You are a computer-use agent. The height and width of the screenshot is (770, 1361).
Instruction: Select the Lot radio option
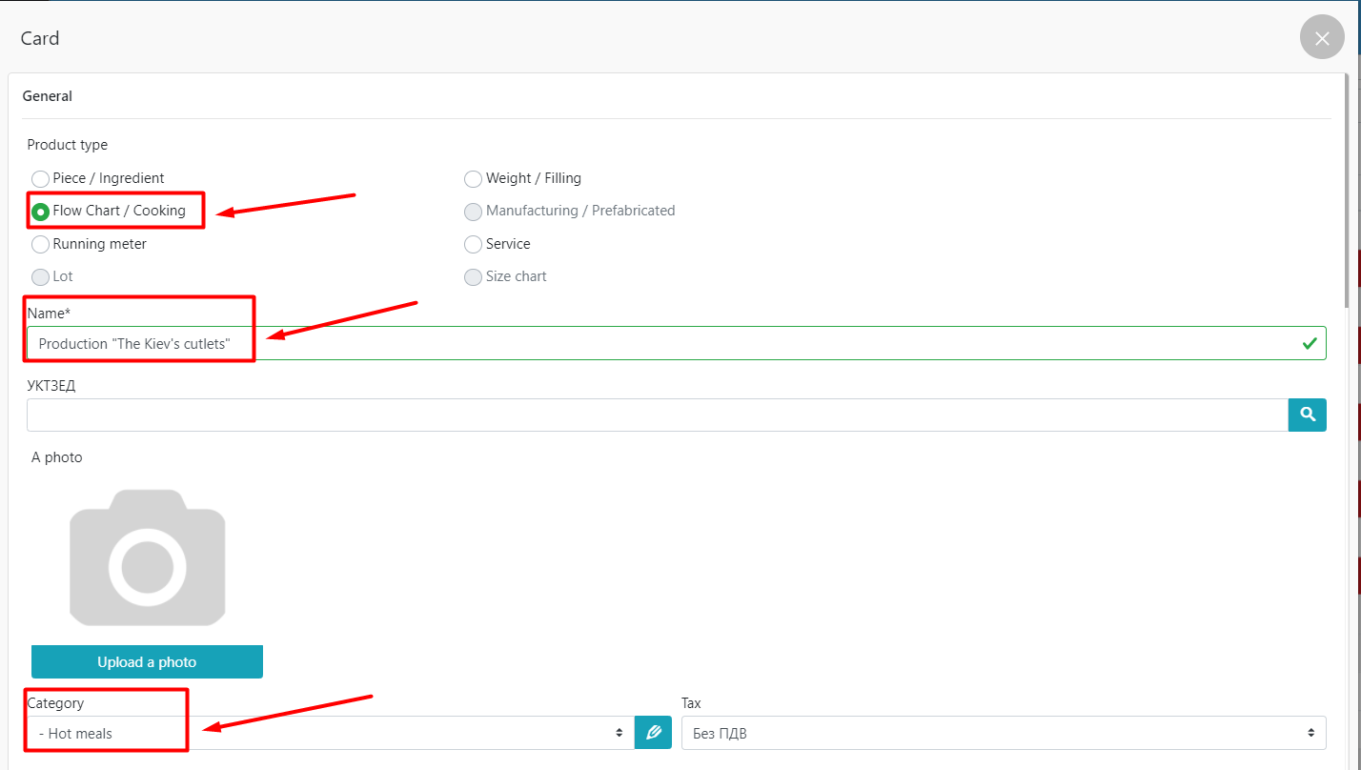41,277
